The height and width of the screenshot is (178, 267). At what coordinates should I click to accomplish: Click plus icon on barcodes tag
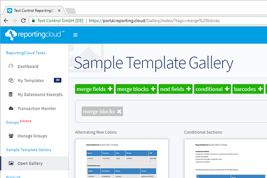(x=260, y=89)
